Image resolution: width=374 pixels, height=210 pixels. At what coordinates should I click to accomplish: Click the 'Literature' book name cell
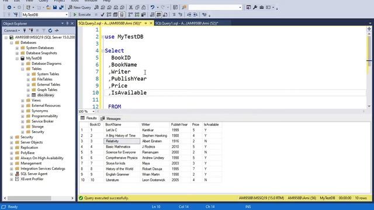coord(122,180)
